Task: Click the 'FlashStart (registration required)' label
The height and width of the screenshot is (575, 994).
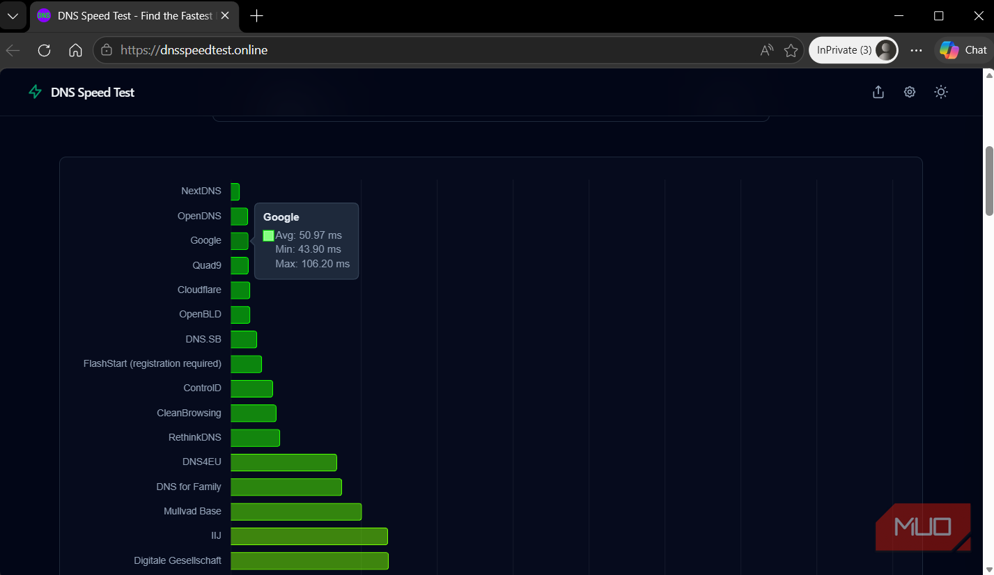Action: click(153, 363)
